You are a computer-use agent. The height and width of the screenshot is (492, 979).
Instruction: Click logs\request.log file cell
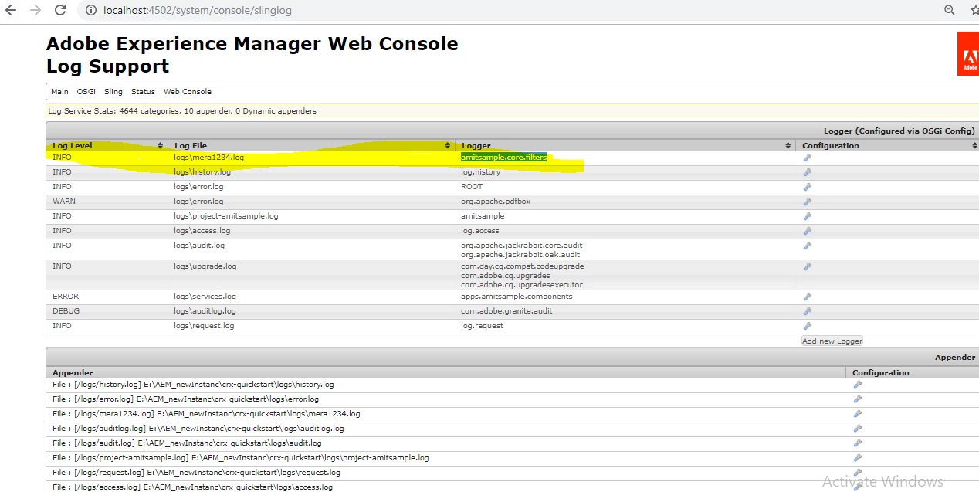pyautogui.click(x=204, y=326)
